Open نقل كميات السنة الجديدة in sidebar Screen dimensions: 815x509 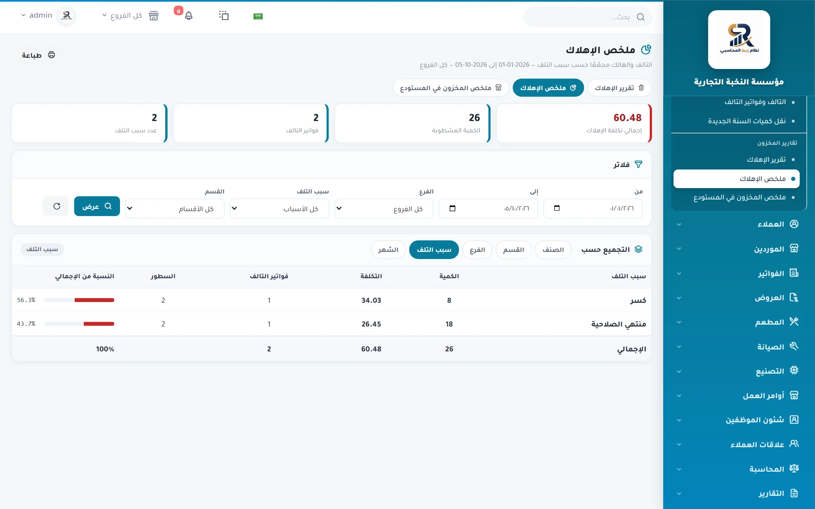coord(747,121)
